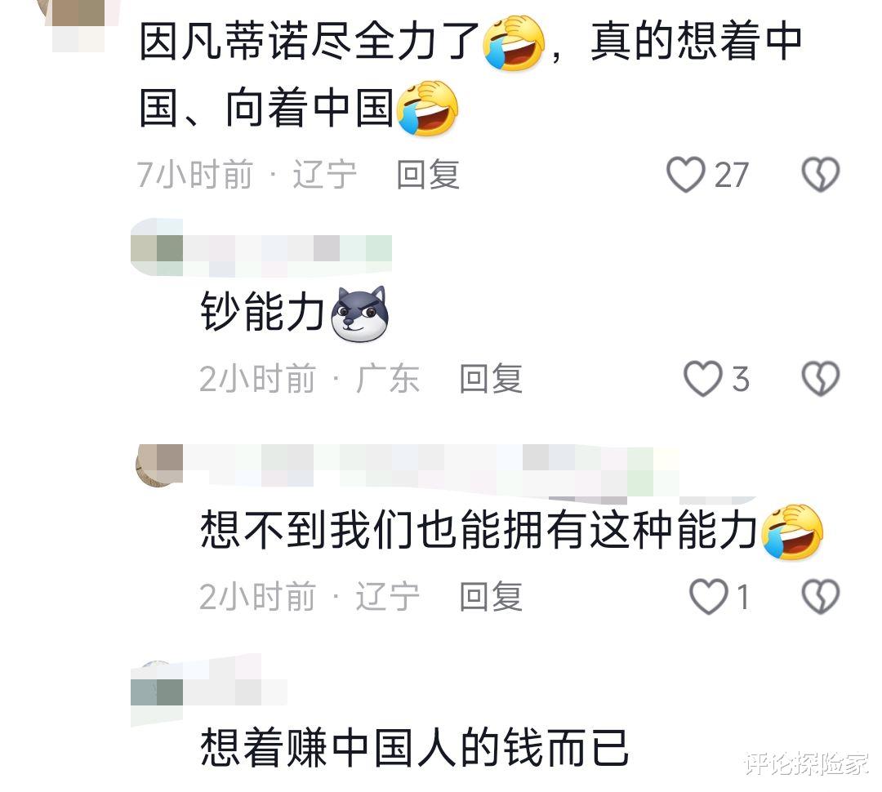
Task: Open the blurred avatar beside 想不到我们 reply
Action: click(159, 465)
